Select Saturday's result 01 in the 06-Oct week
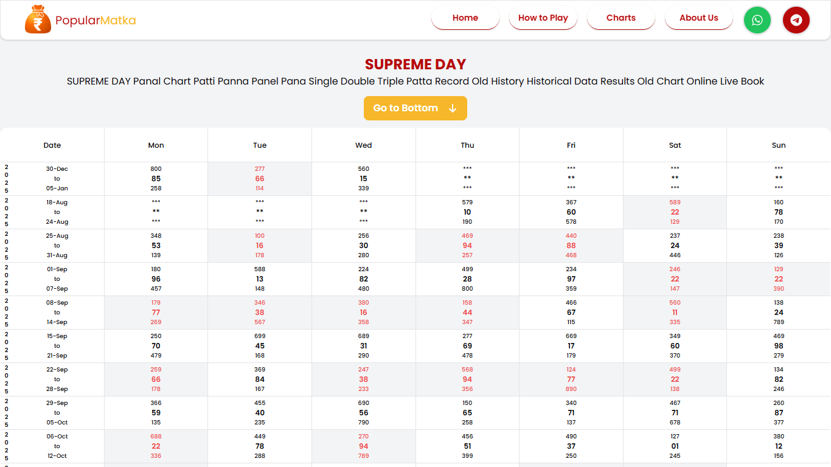The image size is (831, 467). click(675, 446)
